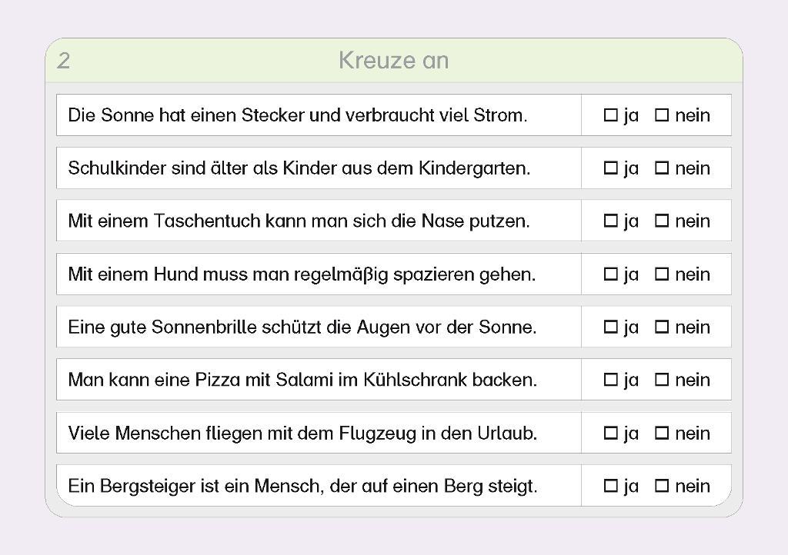Mark 'nein' for the Taschentuch Nase putzen sentence

[x=662, y=221]
